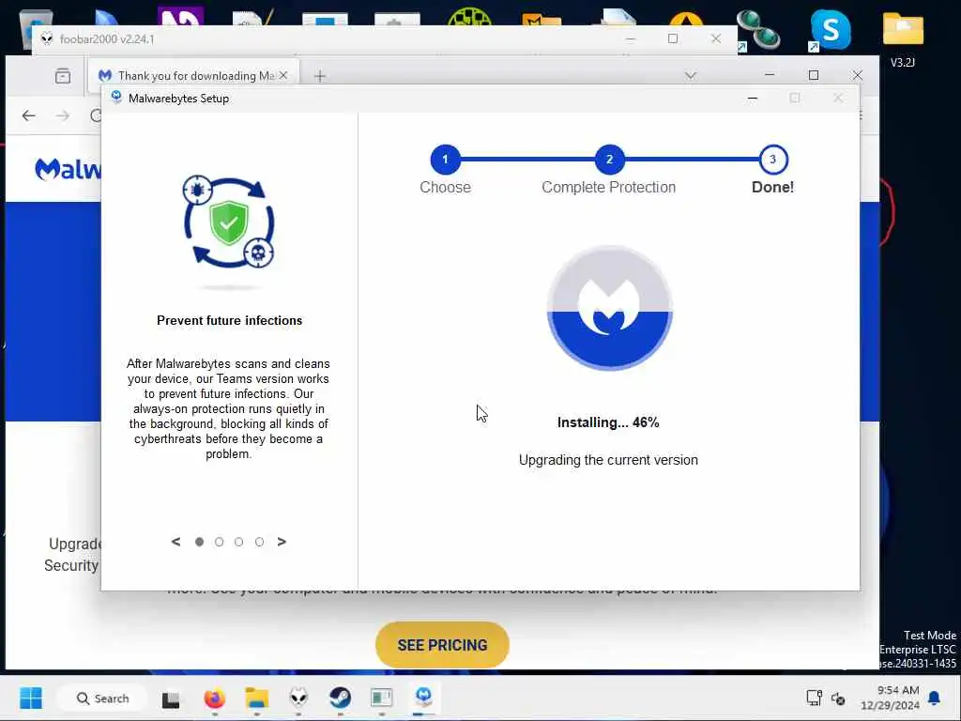The height and width of the screenshot is (721, 961).
Task: Click the network tray icon
Action: coord(814,698)
